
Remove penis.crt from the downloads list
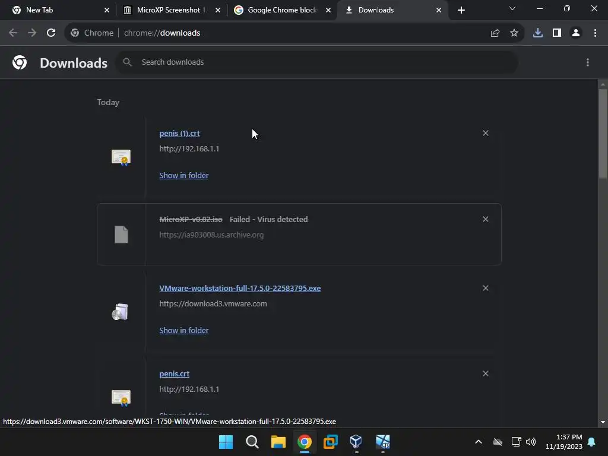point(485,373)
